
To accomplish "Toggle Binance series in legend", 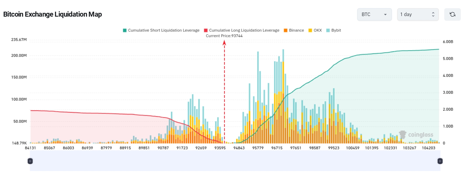I will [x=296, y=30].
